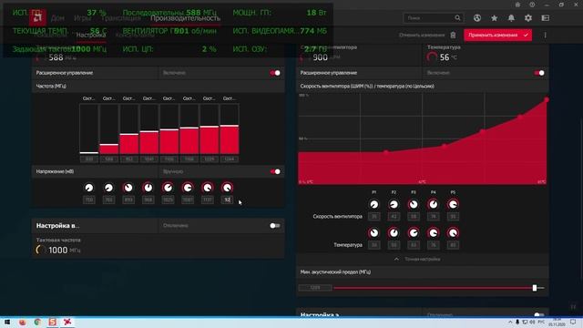Viewport: 583px width, 328px height.
Task: Click the min acoustic limit value field
Action: pyautogui.click(x=315, y=288)
